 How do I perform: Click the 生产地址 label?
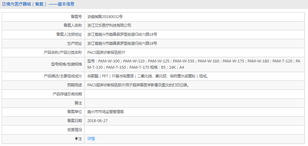(x=75, y=43)
